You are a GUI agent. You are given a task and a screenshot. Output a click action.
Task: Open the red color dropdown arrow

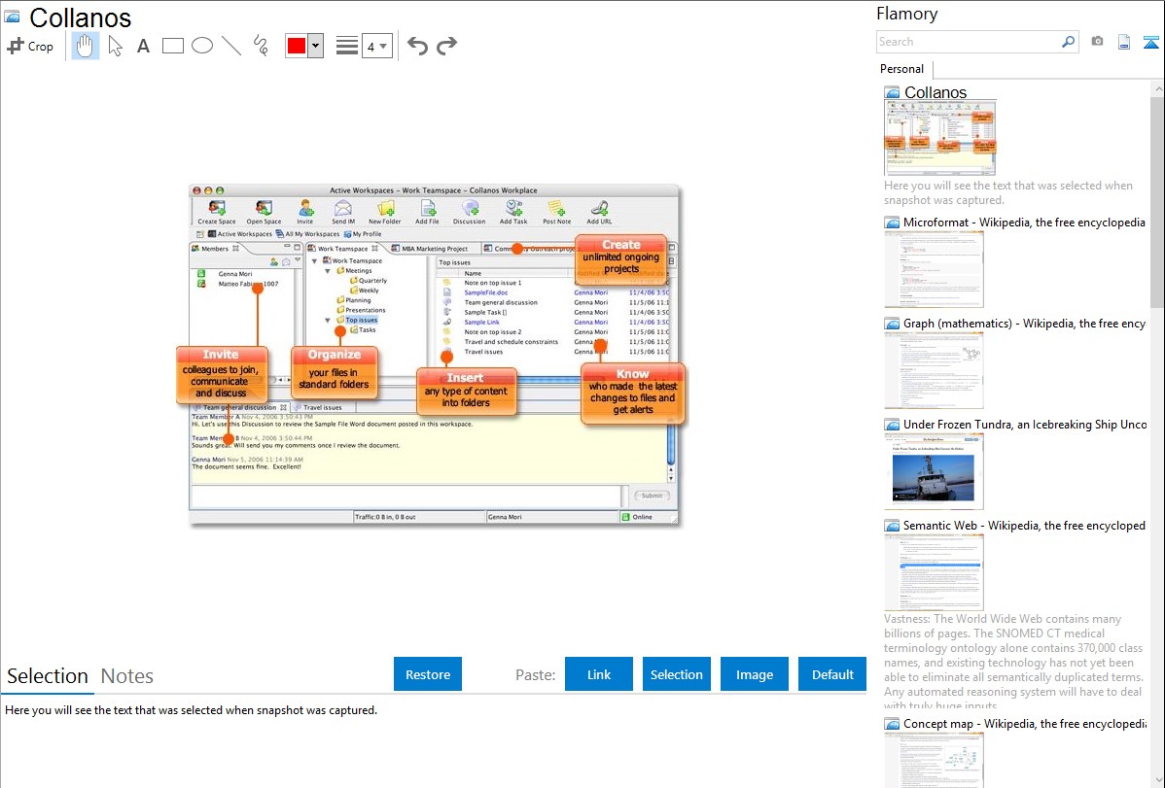click(x=316, y=46)
